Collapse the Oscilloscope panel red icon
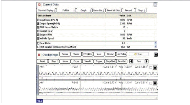 39,55
